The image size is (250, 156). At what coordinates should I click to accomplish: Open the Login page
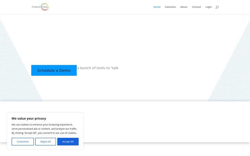click(x=208, y=7)
